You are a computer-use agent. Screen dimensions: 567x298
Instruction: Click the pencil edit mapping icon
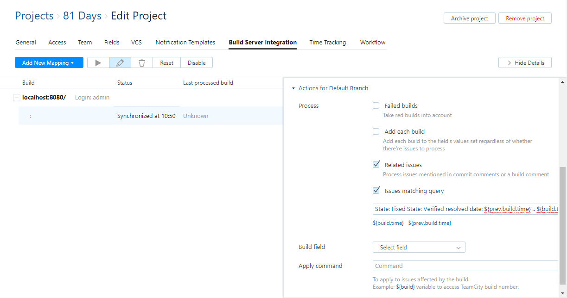[x=120, y=63]
